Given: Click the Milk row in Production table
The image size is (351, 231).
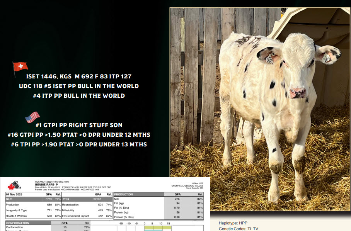Looking at the screenshot, I should (x=158, y=199).
